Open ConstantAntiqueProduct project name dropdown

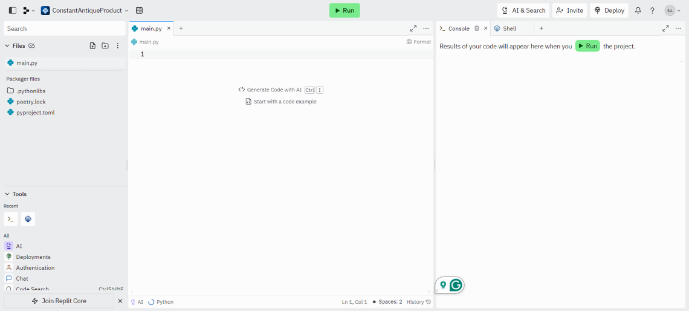tap(85, 10)
